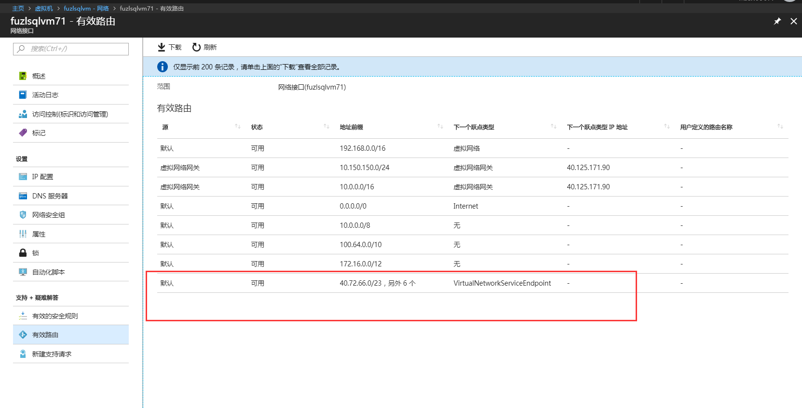Select DNS 服务器 in the sidebar
The height and width of the screenshot is (408, 802).
50,196
